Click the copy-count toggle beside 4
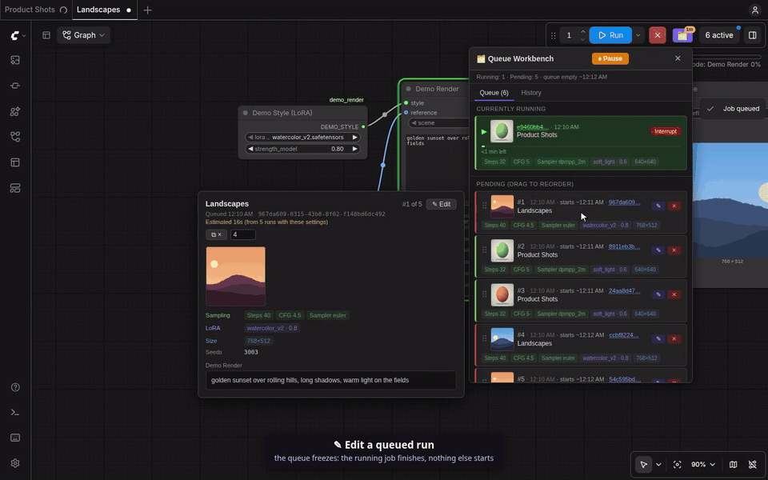The width and height of the screenshot is (768, 480). point(216,234)
